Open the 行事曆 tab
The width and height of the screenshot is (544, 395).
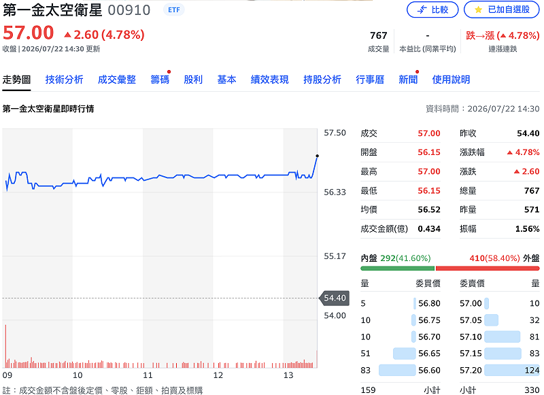click(x=370, y=80)
